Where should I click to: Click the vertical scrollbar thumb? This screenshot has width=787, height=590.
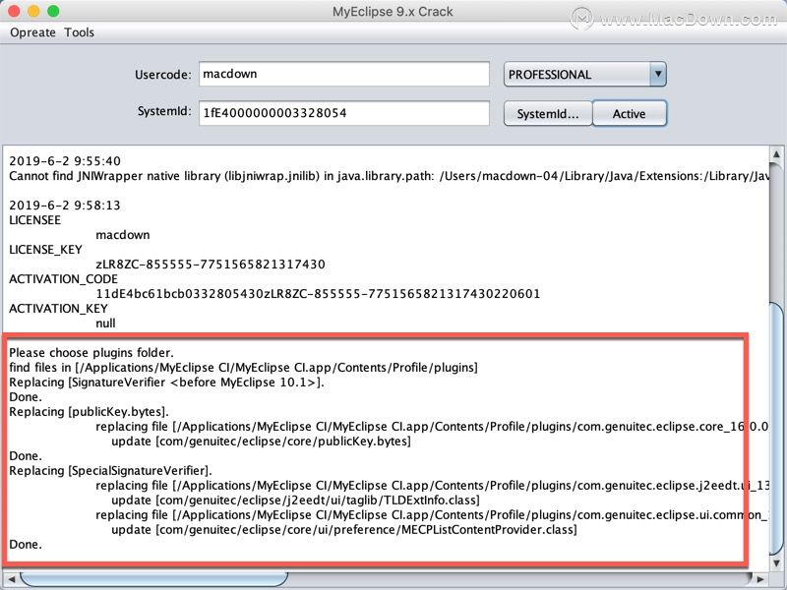click(x=776, y=427)
